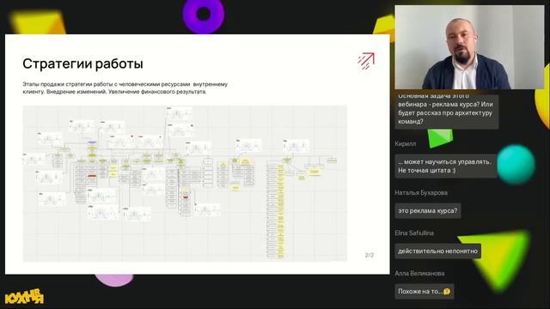This screenshot has width=550, height=309.
Task: Click the message '... может научиться управлять. Не точная цитата'
Action: pos(445,166)
